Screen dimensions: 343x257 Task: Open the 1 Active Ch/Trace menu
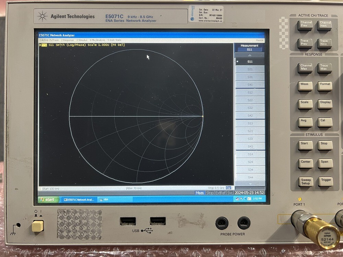click(x=49, y=40)
